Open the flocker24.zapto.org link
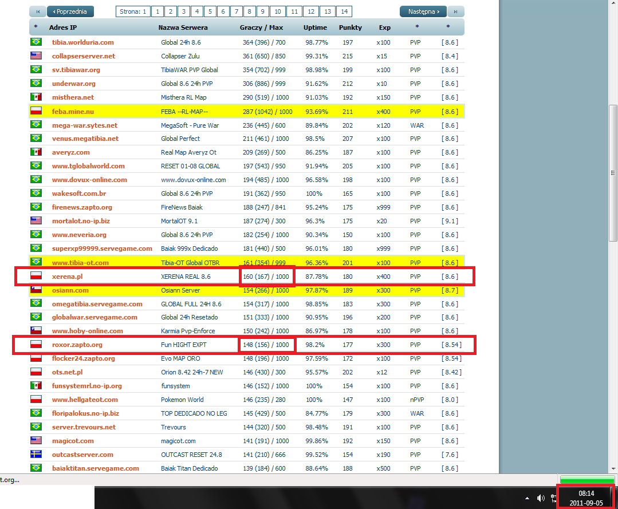This screenshot has height=509, width=618. click(x=84, y=358)
